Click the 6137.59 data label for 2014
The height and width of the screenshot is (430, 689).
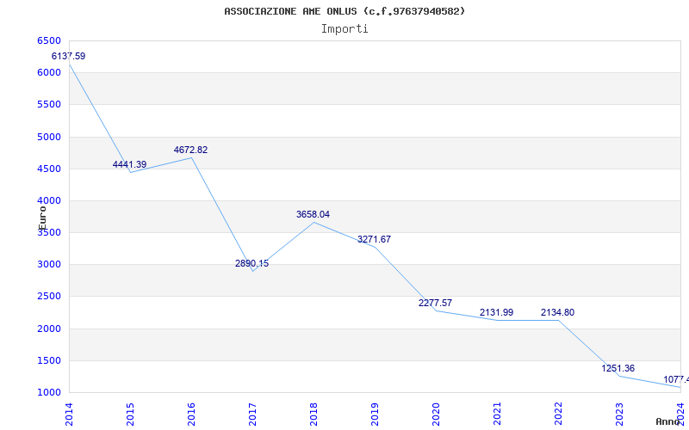[69, 56]
